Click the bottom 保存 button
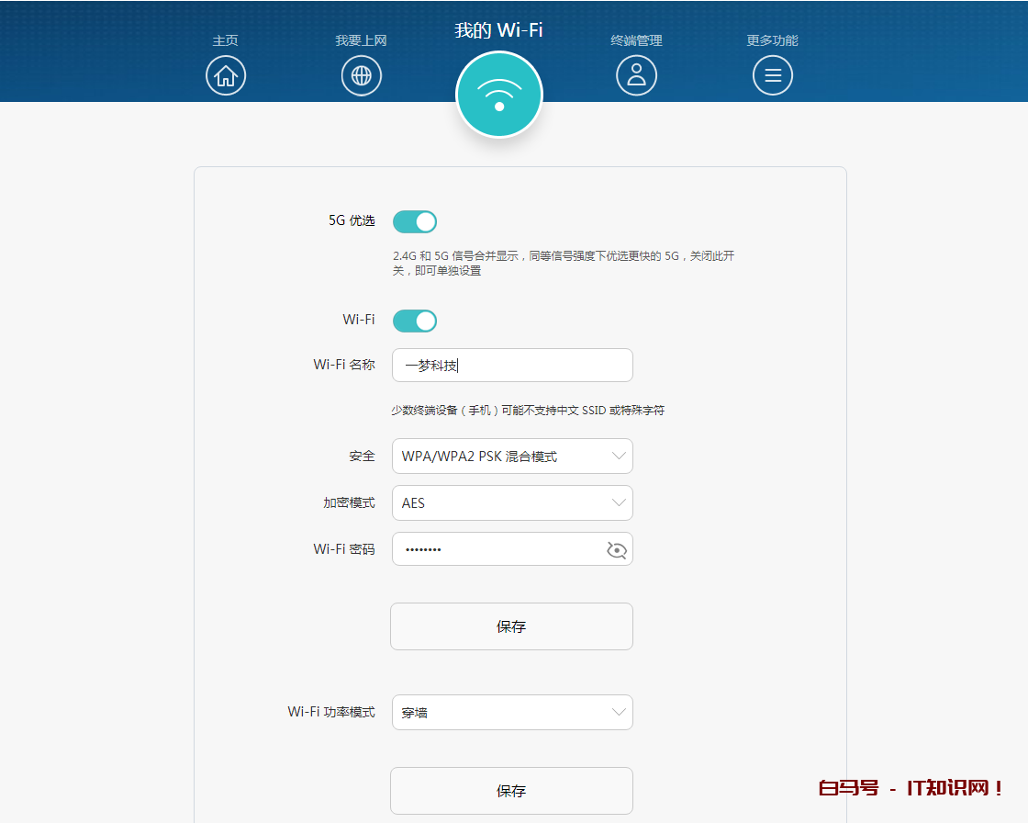The height and width of the screenshot is (823, 1028). pyautogui.click(x=511, y=791)
